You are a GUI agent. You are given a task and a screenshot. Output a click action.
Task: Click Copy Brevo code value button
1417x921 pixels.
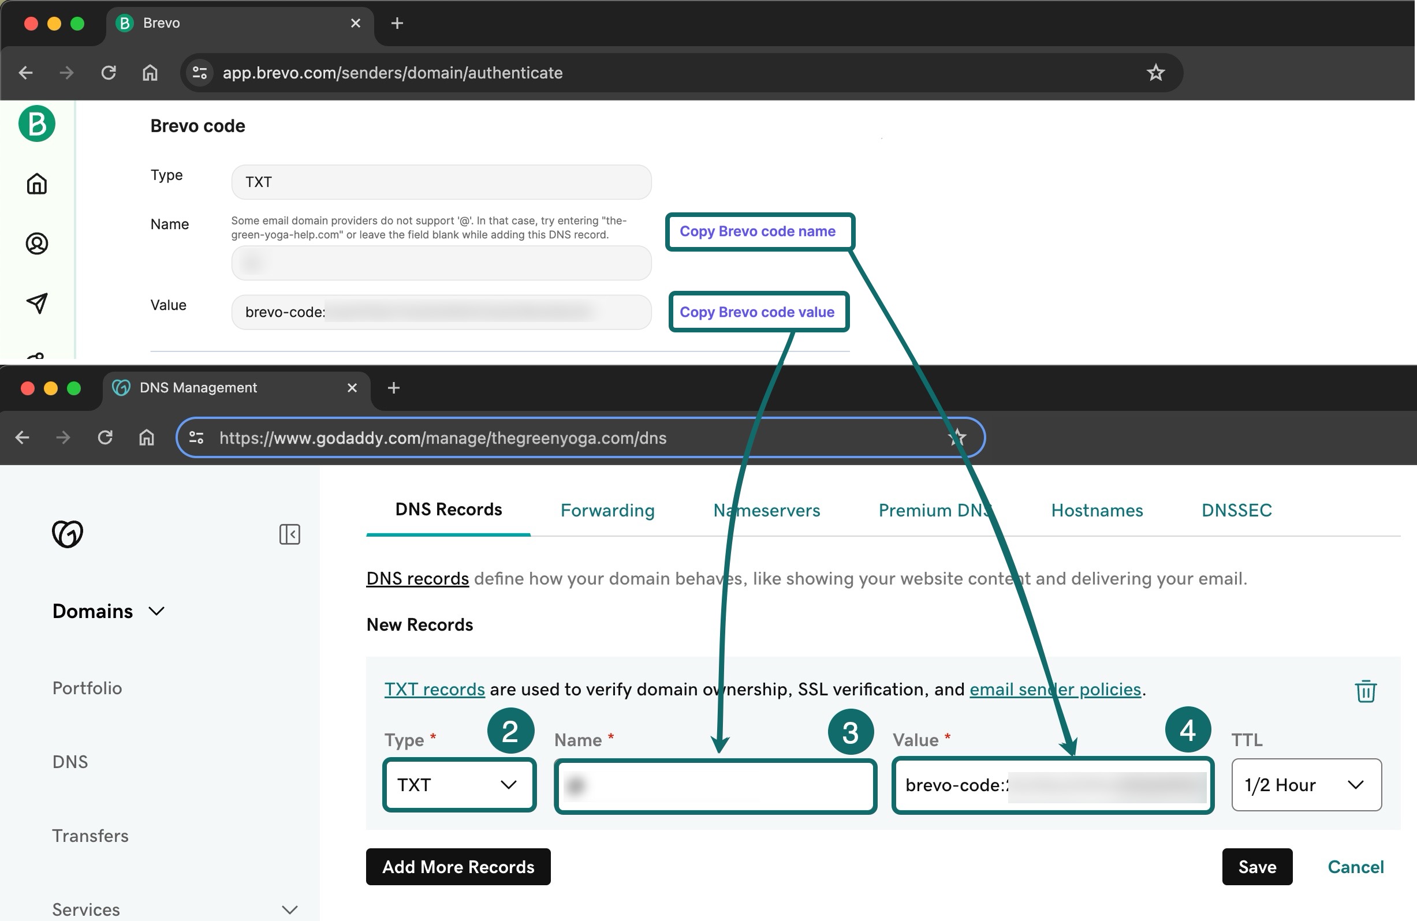pos(759,312)
